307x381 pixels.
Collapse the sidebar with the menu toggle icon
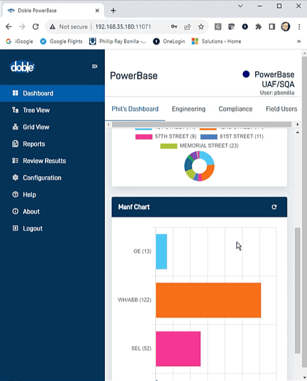[x=95, y=66]
